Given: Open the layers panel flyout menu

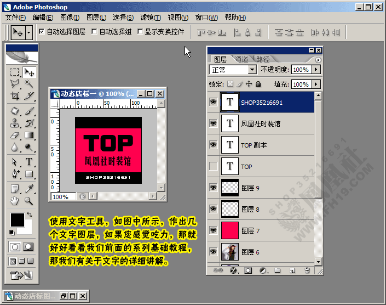Looking at the screenshot, I should click(x=318, y=60).
